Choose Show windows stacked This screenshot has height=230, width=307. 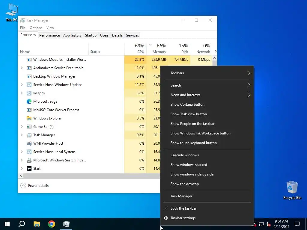[207, 165]
